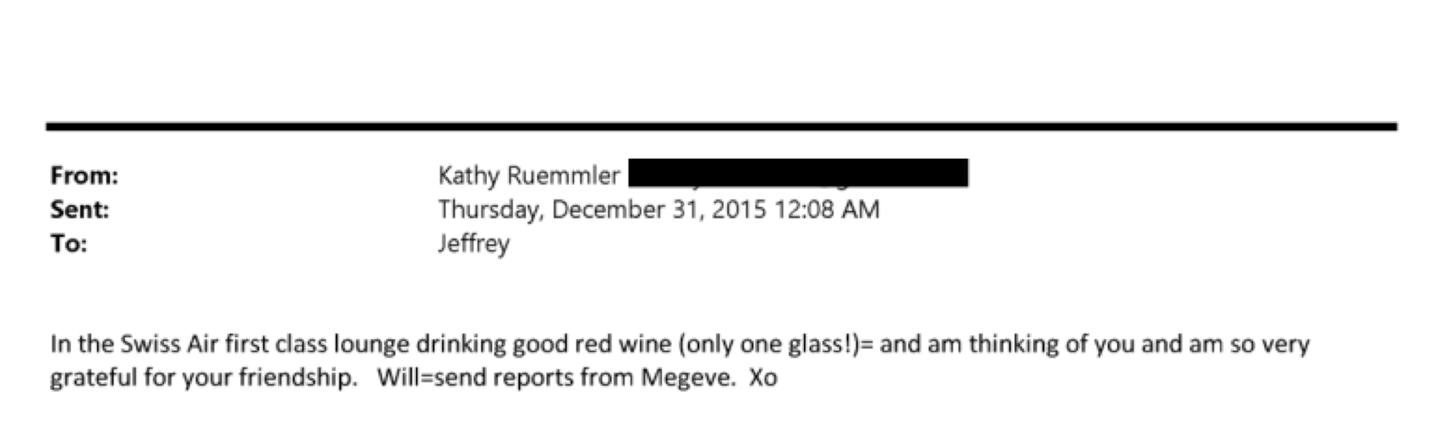Click the place name "Megeve"
The width and height of the screenshot is (1432, 423).
[x=686, y=378]
